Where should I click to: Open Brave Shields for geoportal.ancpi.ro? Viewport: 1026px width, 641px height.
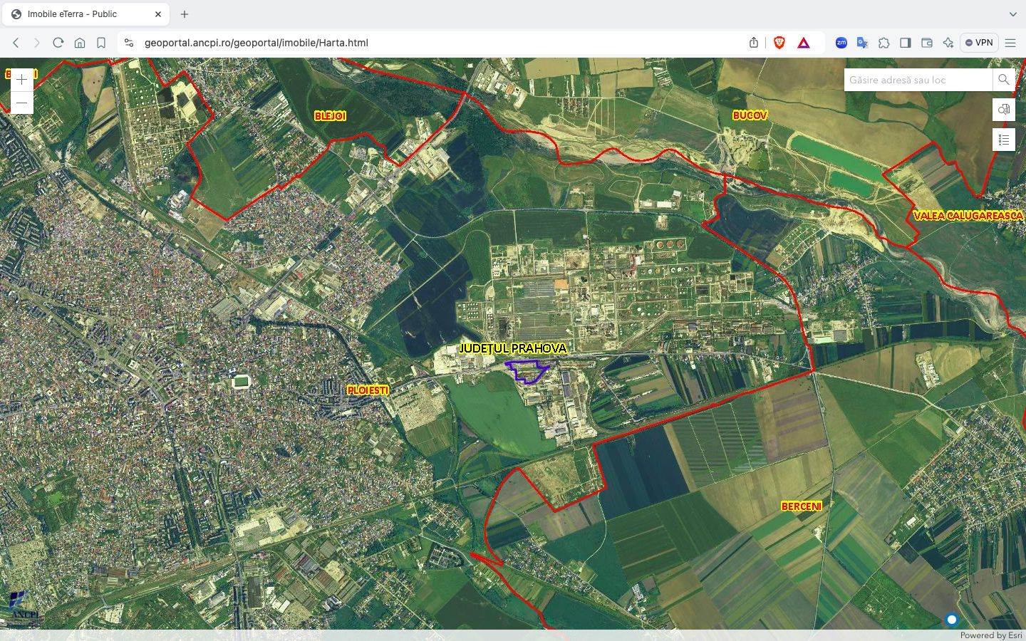(x=779, y=43)
